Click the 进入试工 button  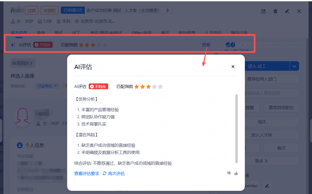pos(267,66)
